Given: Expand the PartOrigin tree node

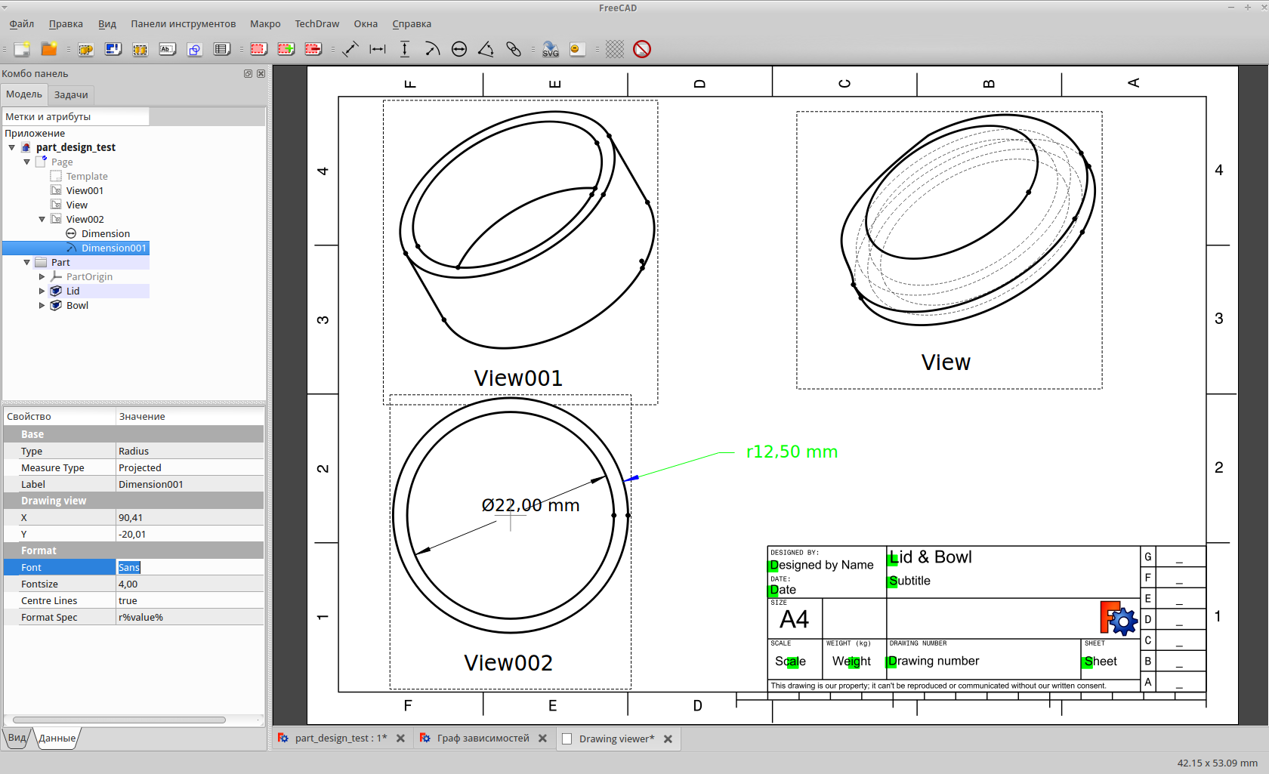Looking at the screenshot, I should (x=42, y=276).
